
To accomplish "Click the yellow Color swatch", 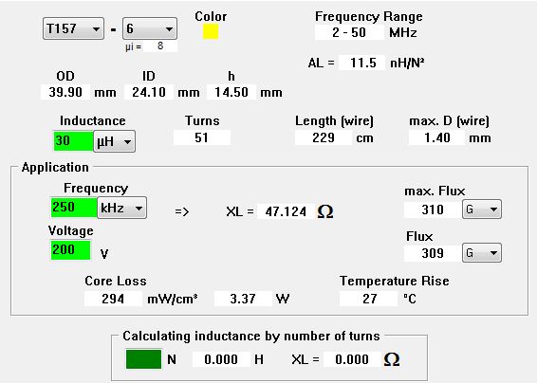I will point(211,31).
